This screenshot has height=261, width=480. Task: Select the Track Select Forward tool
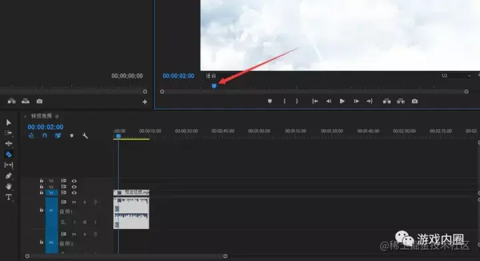point(9,133)
